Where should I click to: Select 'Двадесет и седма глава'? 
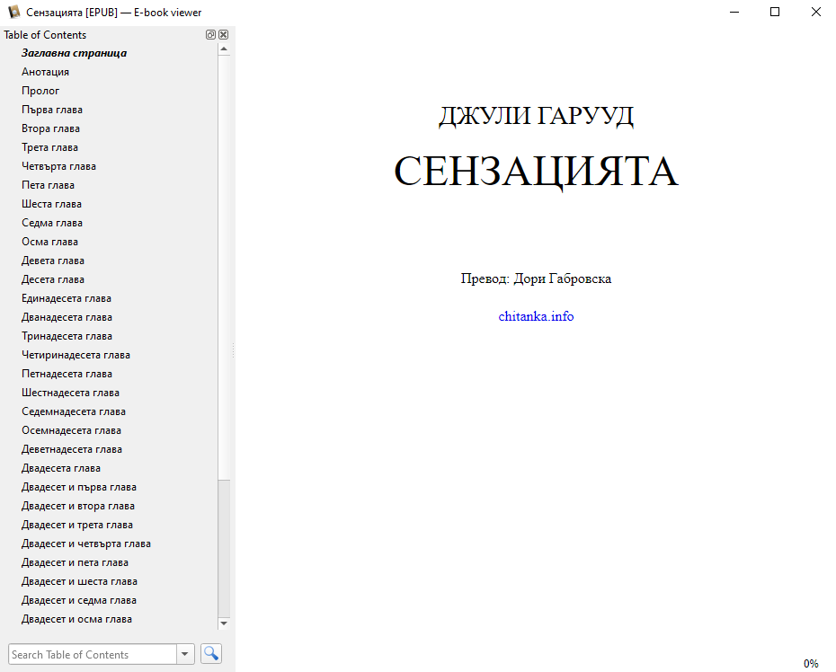79,600
